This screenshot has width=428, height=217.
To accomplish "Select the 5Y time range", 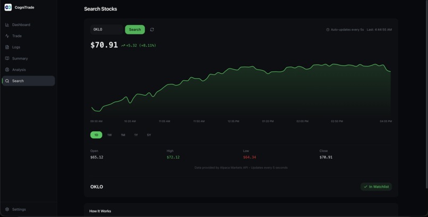I will (x=149, y=135).
